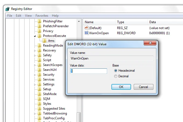Select the PhishingFilter tree label
This screenshot has width=183, height=122.
[53, 21]
